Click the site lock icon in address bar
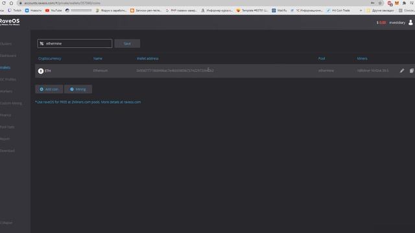This screenshot has height=233, width=415. [21, 3]
